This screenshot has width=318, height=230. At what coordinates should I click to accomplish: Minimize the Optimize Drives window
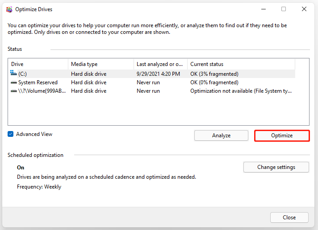pos(264,9)
